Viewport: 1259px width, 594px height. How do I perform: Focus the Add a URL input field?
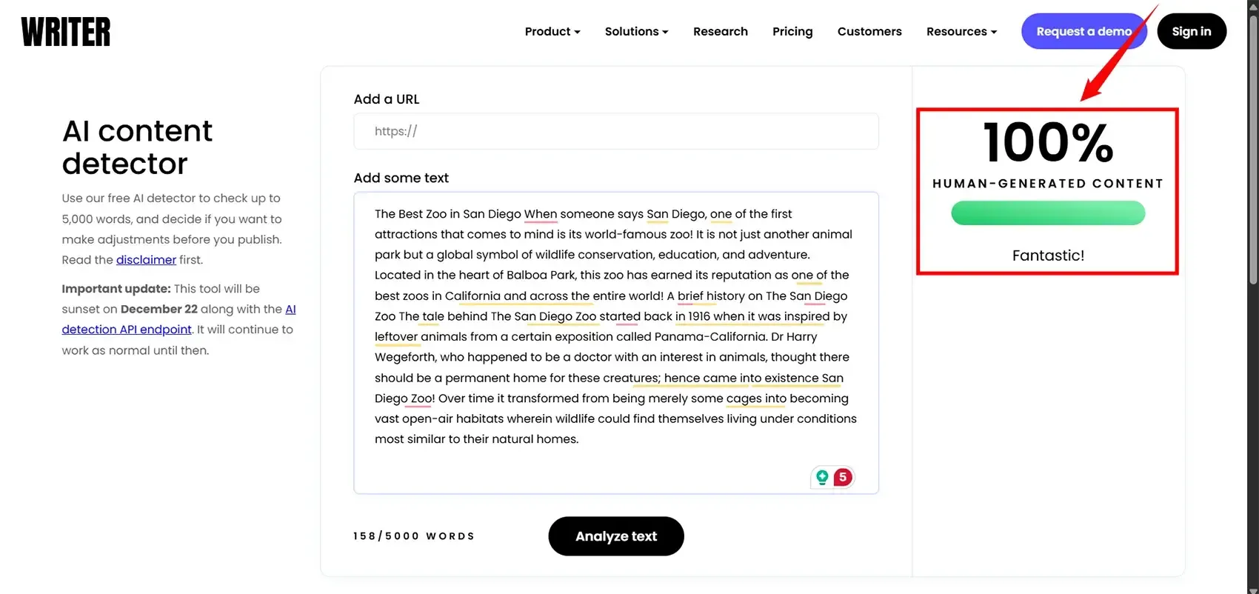pos(616,132)
